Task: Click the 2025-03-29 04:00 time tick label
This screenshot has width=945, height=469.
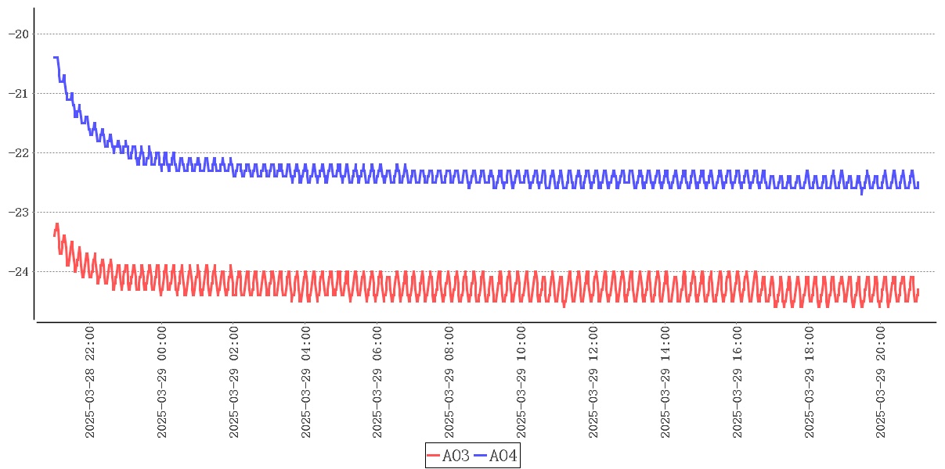Action: pos(305,383)
